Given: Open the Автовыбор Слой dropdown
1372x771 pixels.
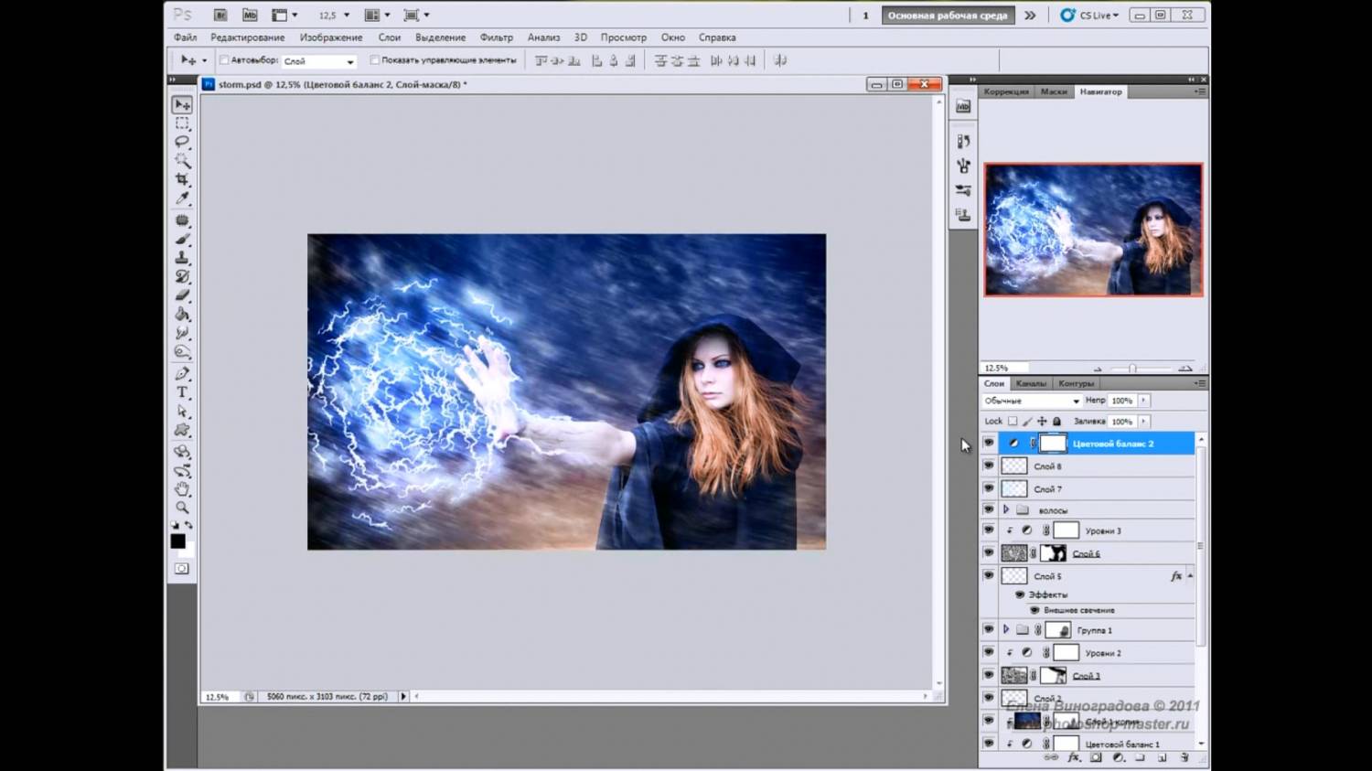Looking at the screenshot, I should tap(318, 61).
